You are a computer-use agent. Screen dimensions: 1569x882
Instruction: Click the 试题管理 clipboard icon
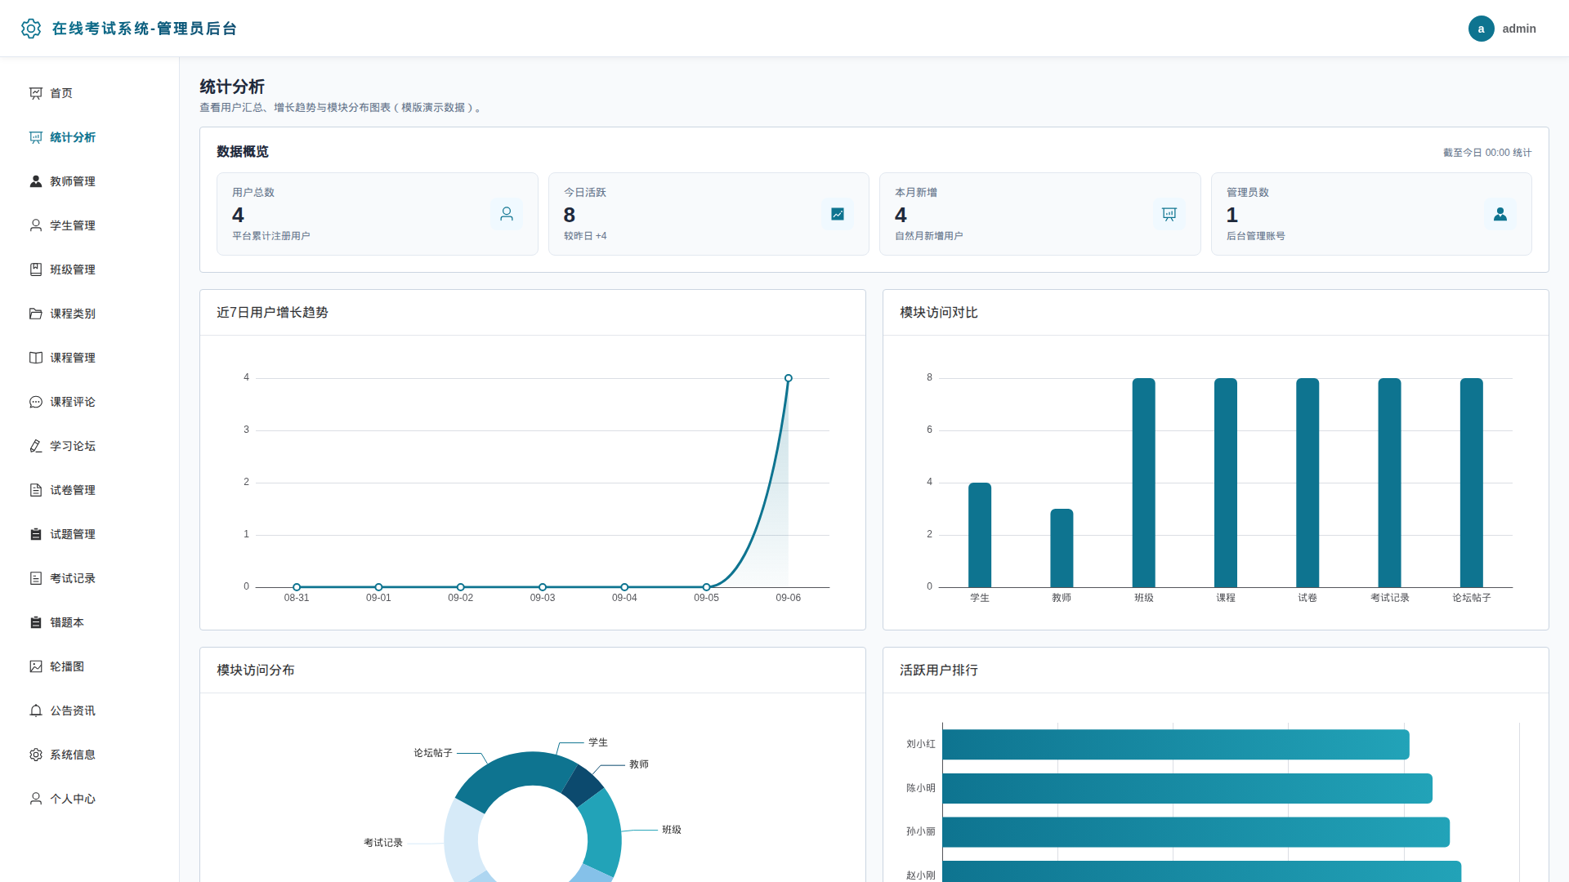[x=36, y=534]
